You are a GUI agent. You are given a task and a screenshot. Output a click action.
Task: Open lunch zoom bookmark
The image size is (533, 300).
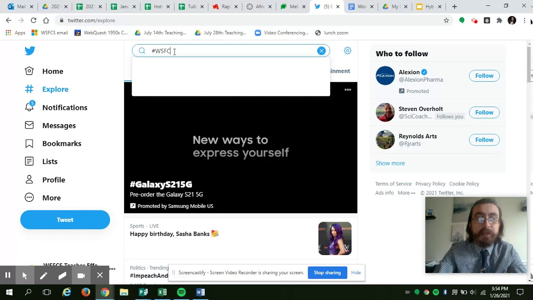[332, 33]
